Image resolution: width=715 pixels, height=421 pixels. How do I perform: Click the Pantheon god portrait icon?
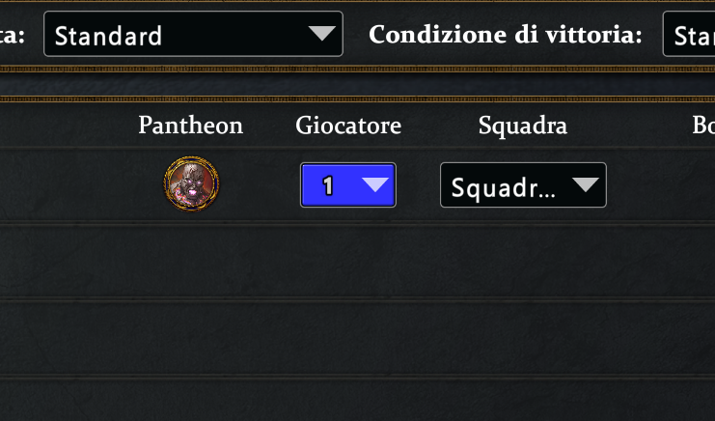coord(191,183)
